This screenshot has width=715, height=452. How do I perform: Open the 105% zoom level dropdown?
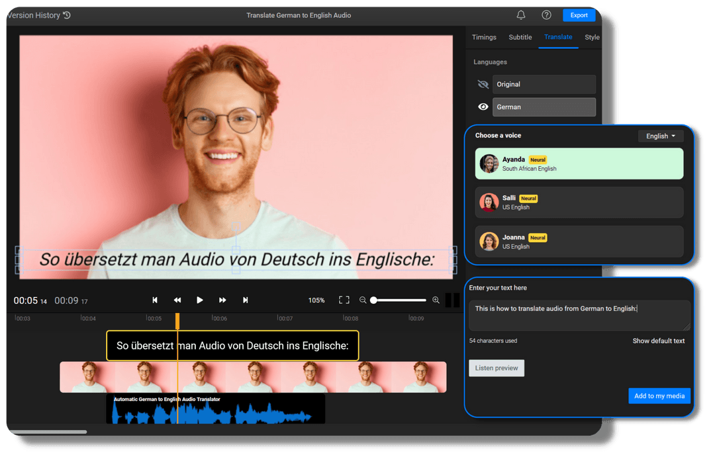click(316, 300)
